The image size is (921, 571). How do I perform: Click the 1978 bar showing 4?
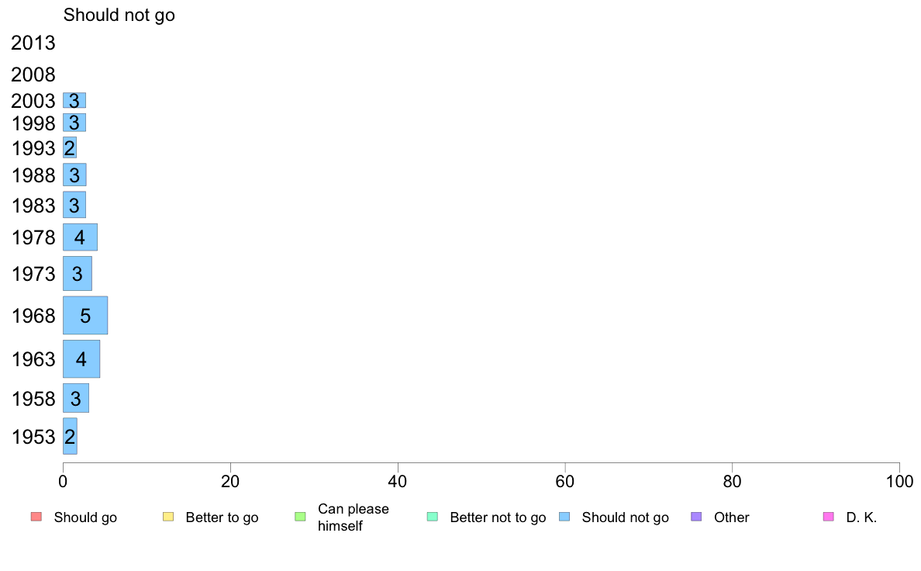[x=80, y=237]
